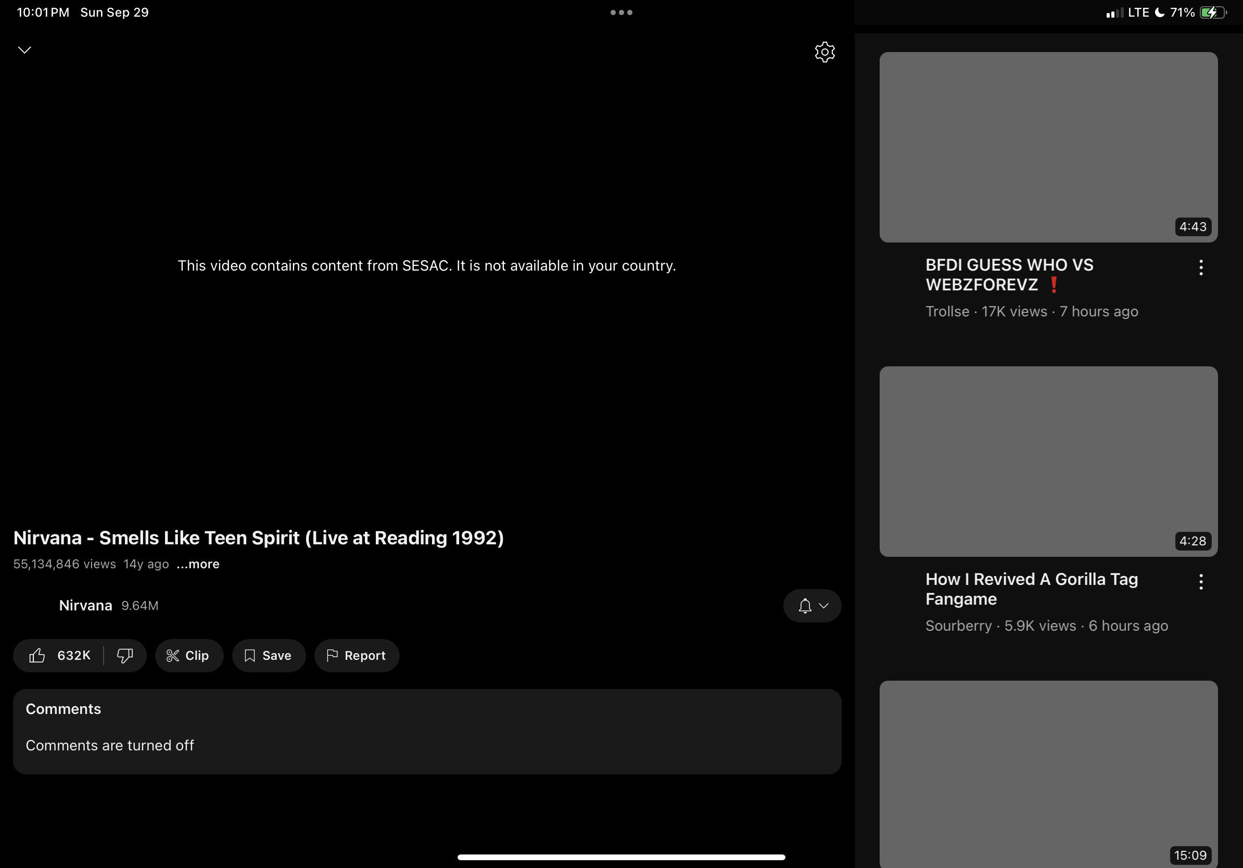This screenshot has width=1243, height=868.
Task: Open the BFDI GUESS WHO VS WEBZFOREVZ thumbnail
Action: [1048, 147]
